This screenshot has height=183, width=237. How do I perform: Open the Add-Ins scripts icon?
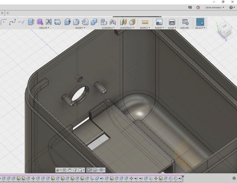coord(185,22)
